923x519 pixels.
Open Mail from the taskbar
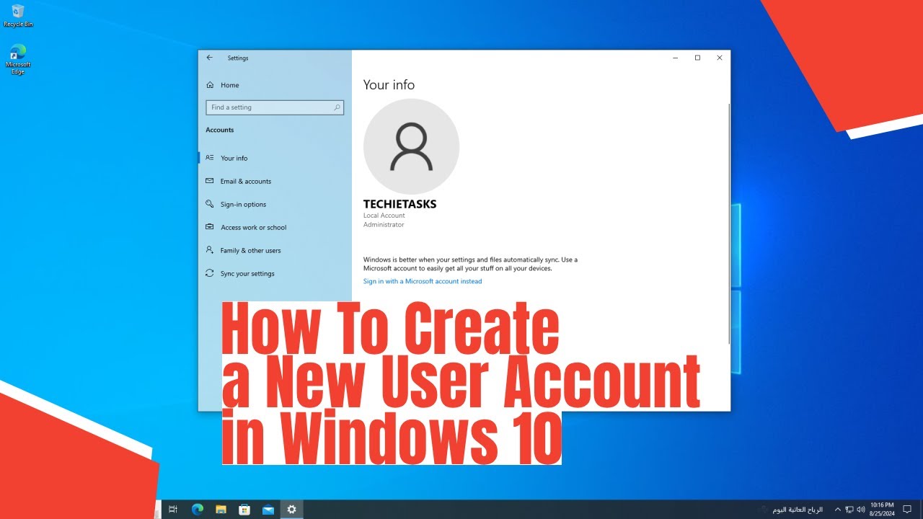click(x=268, y=509)
